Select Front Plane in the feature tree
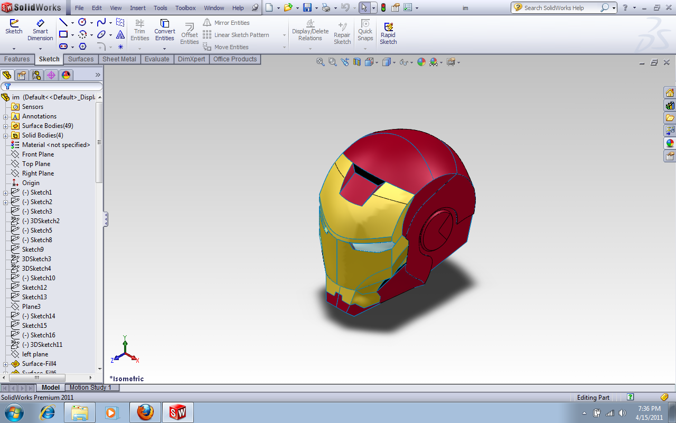676x423 pixels. pos(37,154)
